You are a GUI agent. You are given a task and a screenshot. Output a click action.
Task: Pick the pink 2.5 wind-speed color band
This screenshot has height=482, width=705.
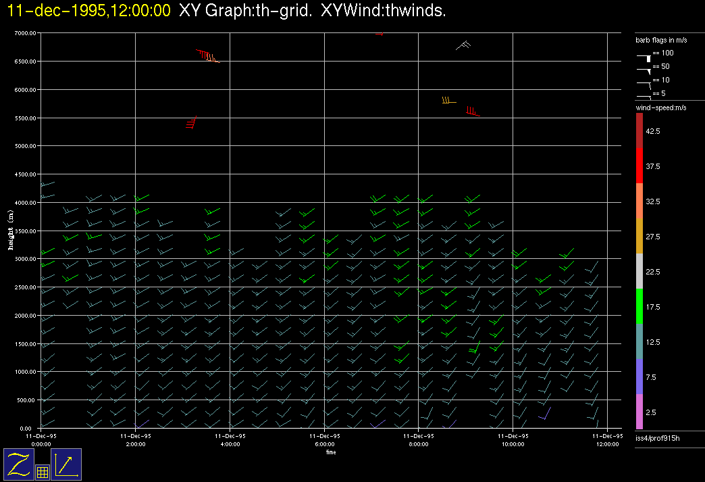click(639, 412)
